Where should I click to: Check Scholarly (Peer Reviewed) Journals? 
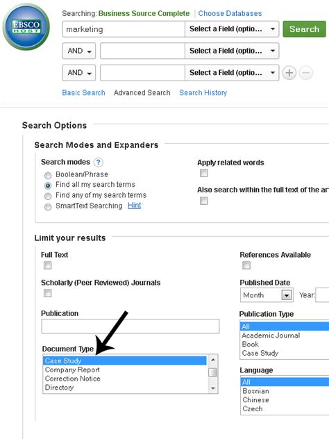click(48, 293)
